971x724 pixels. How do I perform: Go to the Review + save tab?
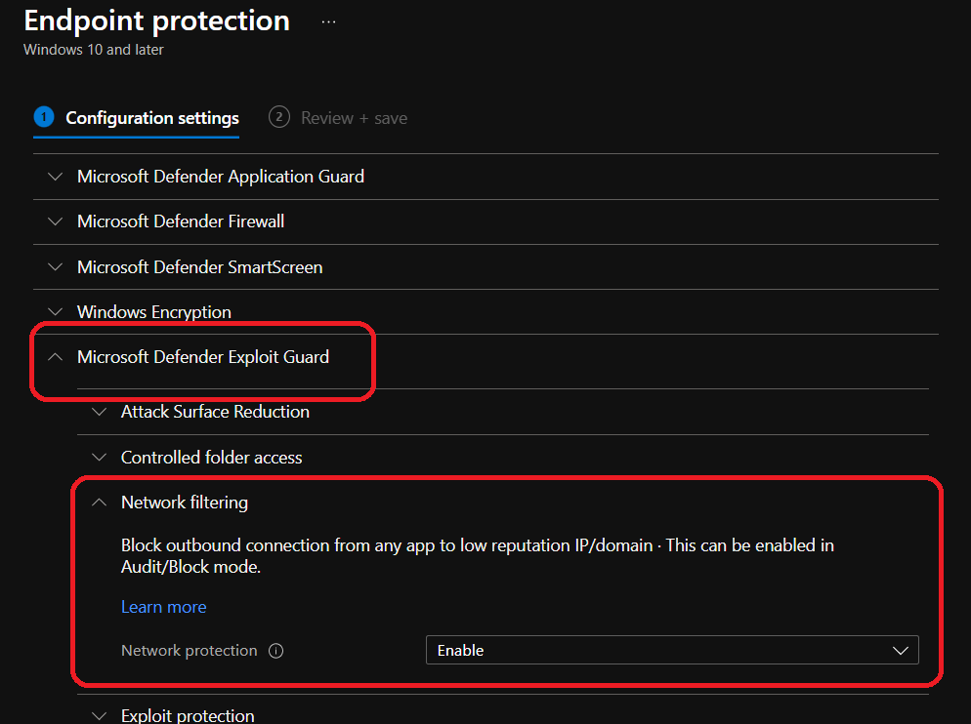pyautogui.click(x=354, y=118)
